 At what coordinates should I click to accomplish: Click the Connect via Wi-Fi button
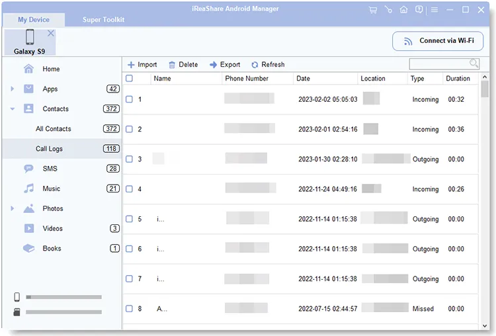(x=438, y=41)
